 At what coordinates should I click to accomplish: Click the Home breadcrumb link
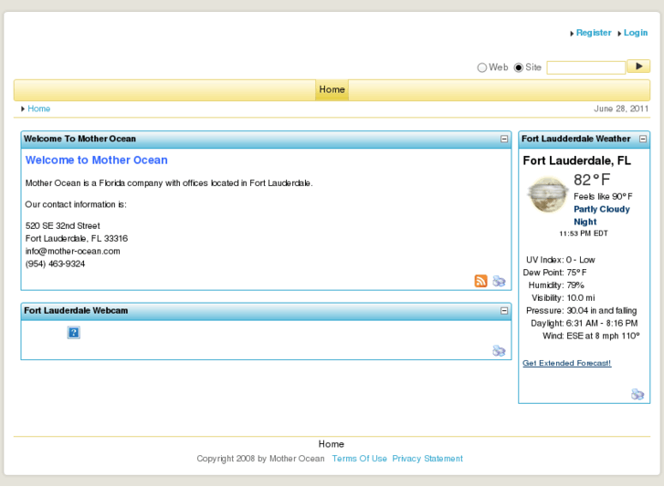(x=38, y=109)
